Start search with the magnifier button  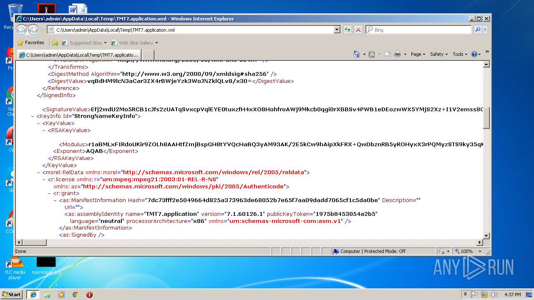(478, 30)
